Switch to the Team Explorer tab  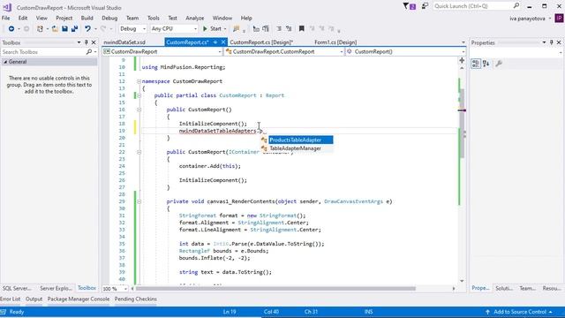[x=528, y=289]
